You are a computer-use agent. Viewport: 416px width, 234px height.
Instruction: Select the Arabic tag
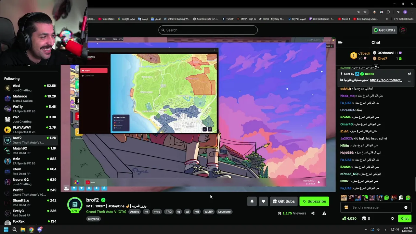coord(135,212)
